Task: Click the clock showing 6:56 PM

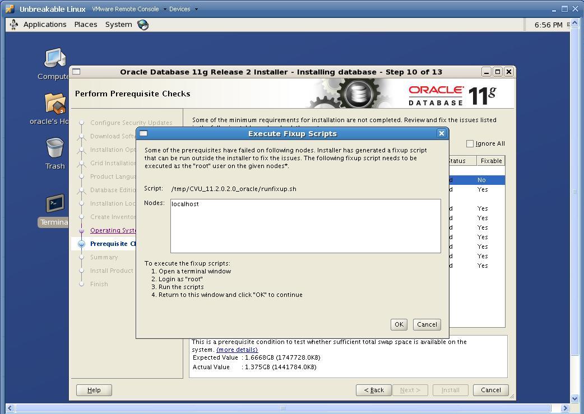Action: pos(548,25)
